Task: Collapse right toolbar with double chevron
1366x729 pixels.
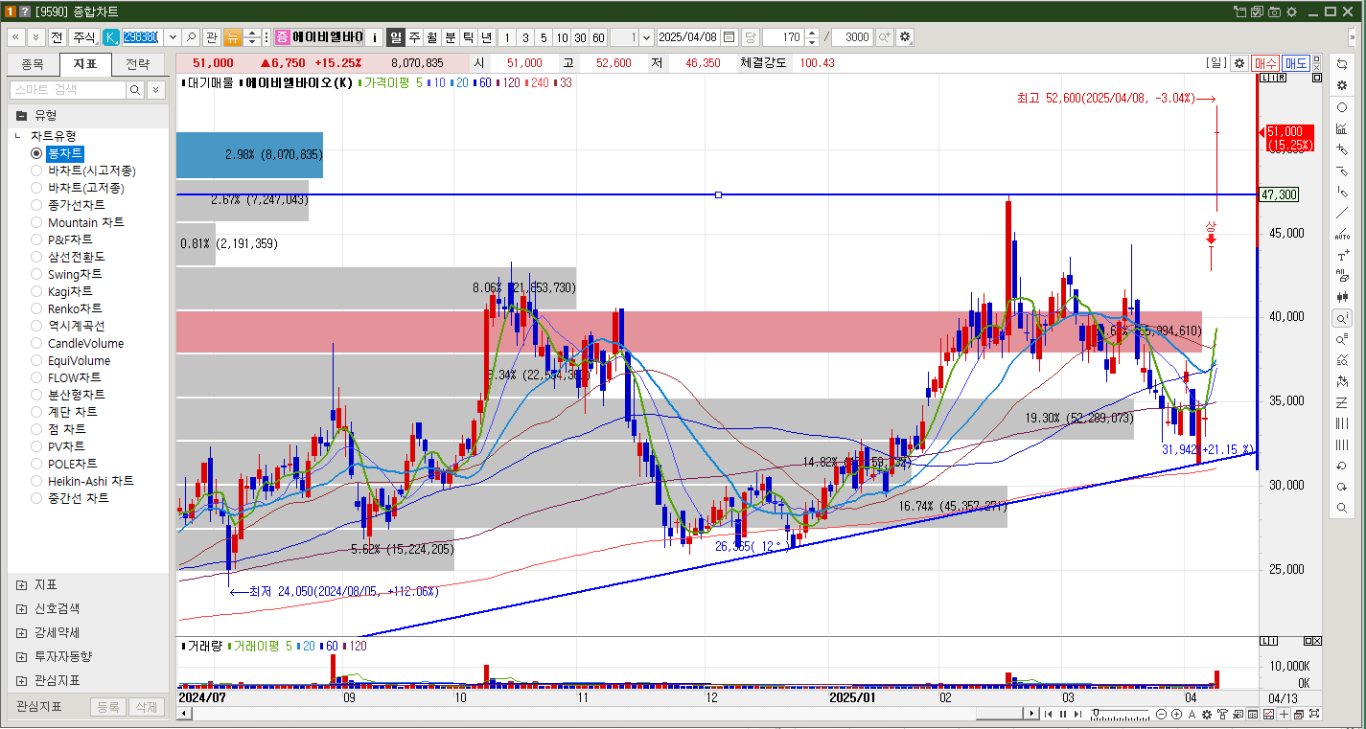Action: (1354, 37)
